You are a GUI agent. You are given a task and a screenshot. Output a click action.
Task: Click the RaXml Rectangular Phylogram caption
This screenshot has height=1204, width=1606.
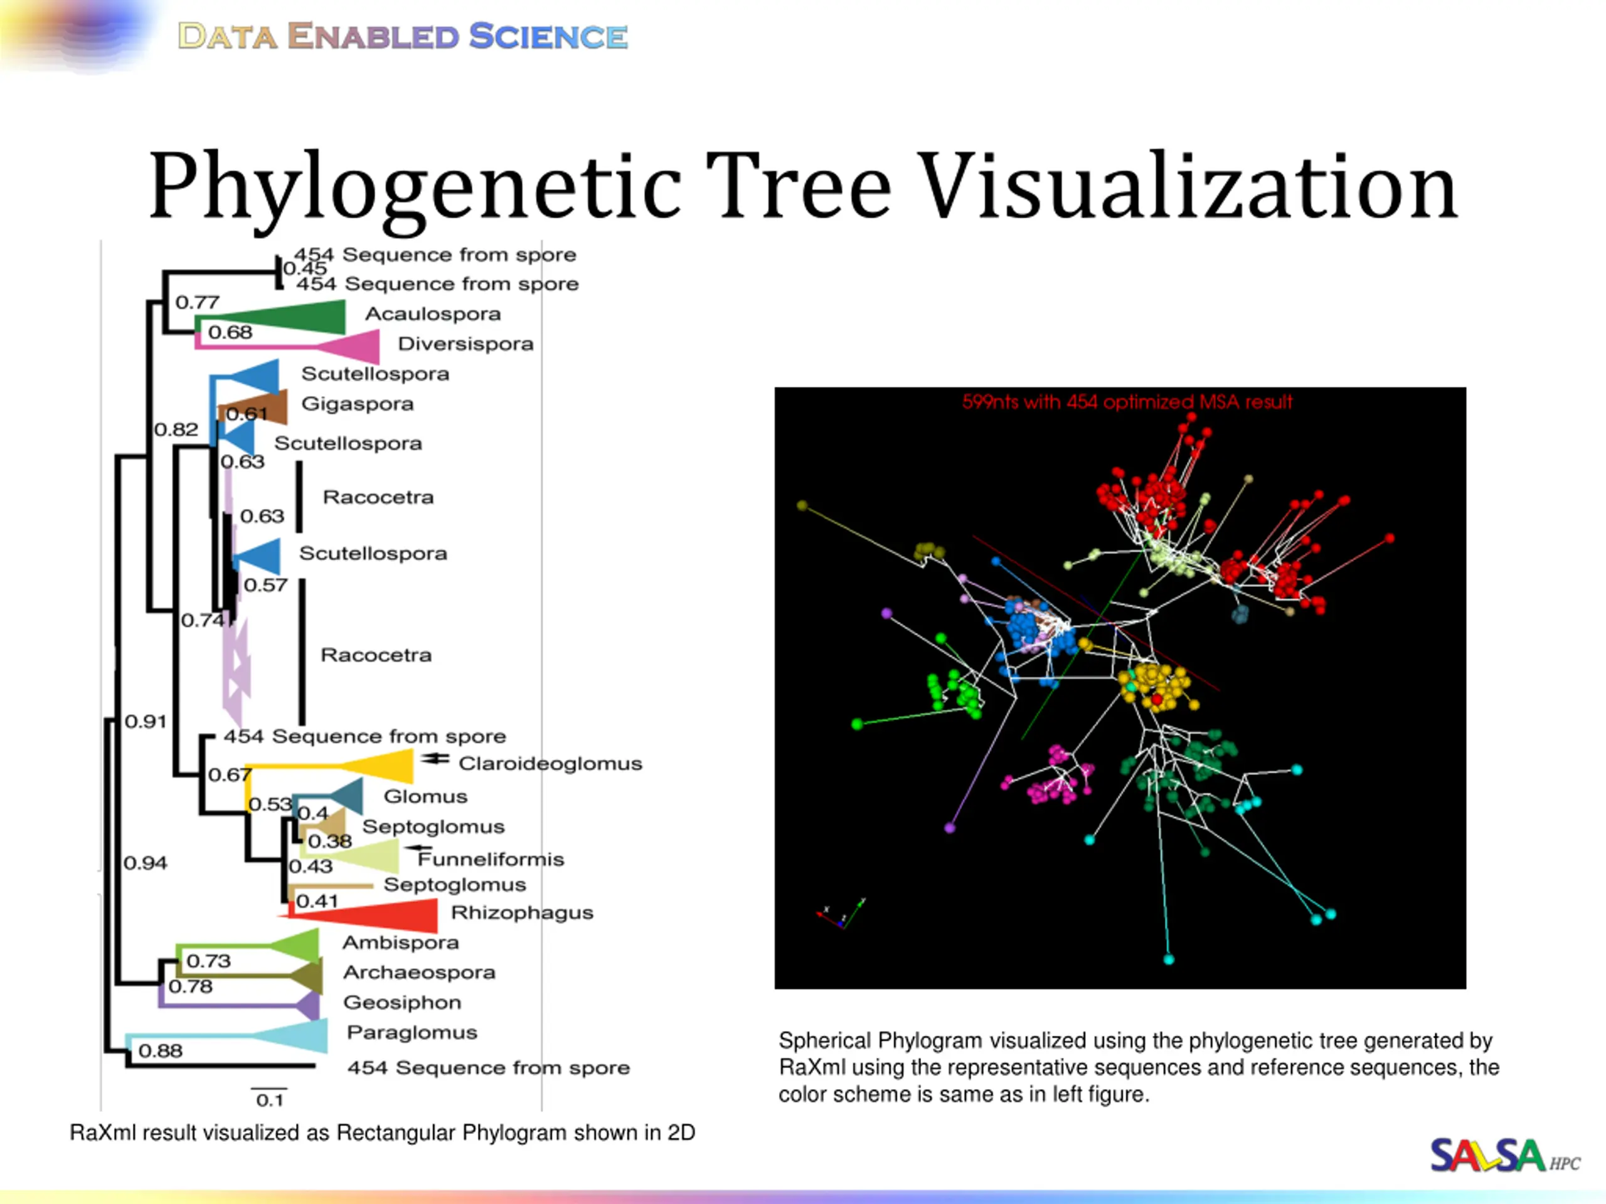383,1132
